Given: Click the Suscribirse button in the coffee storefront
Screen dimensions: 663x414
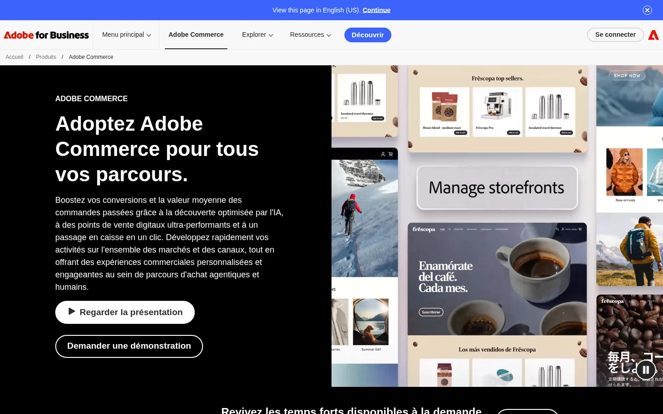Looking at the screenshot, I should point(431,312).
